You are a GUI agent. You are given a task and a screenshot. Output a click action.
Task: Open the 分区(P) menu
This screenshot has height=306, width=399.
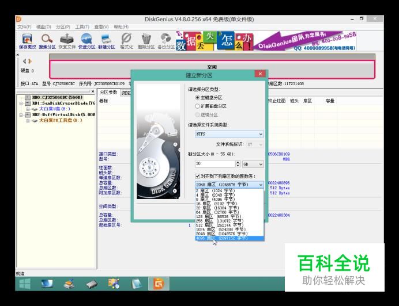(63, 27)
